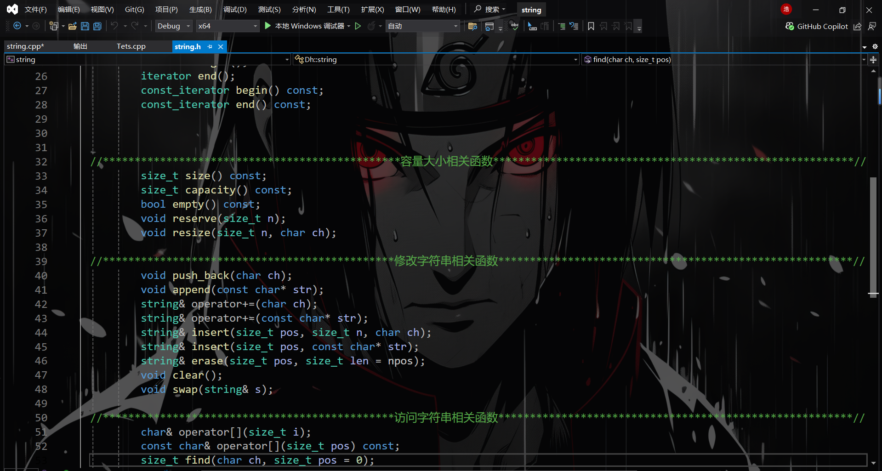Viewport: 882px width, 471px height.
Task: Click the uncomment lines icon with the blue arrow
Action: point(574,26)
